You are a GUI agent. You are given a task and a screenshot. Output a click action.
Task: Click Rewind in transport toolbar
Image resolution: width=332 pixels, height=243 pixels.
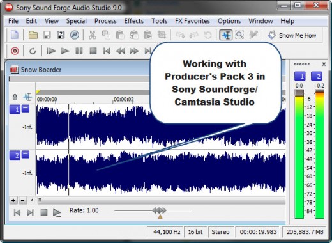121,51
